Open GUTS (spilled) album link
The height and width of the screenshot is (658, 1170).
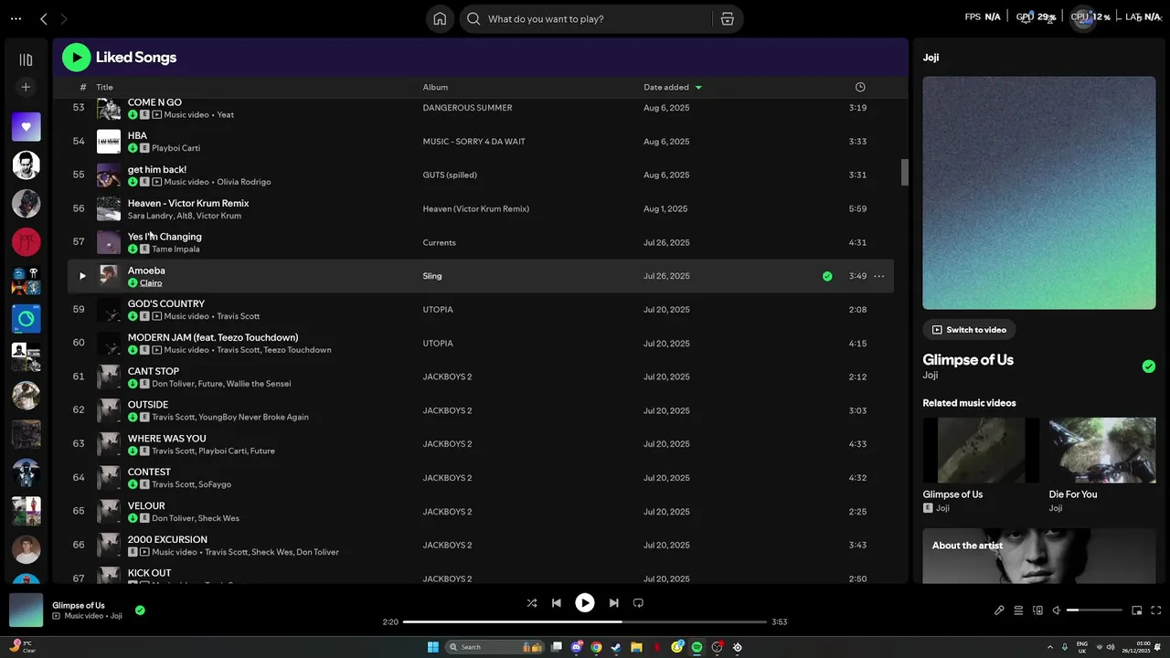[450, 175]
